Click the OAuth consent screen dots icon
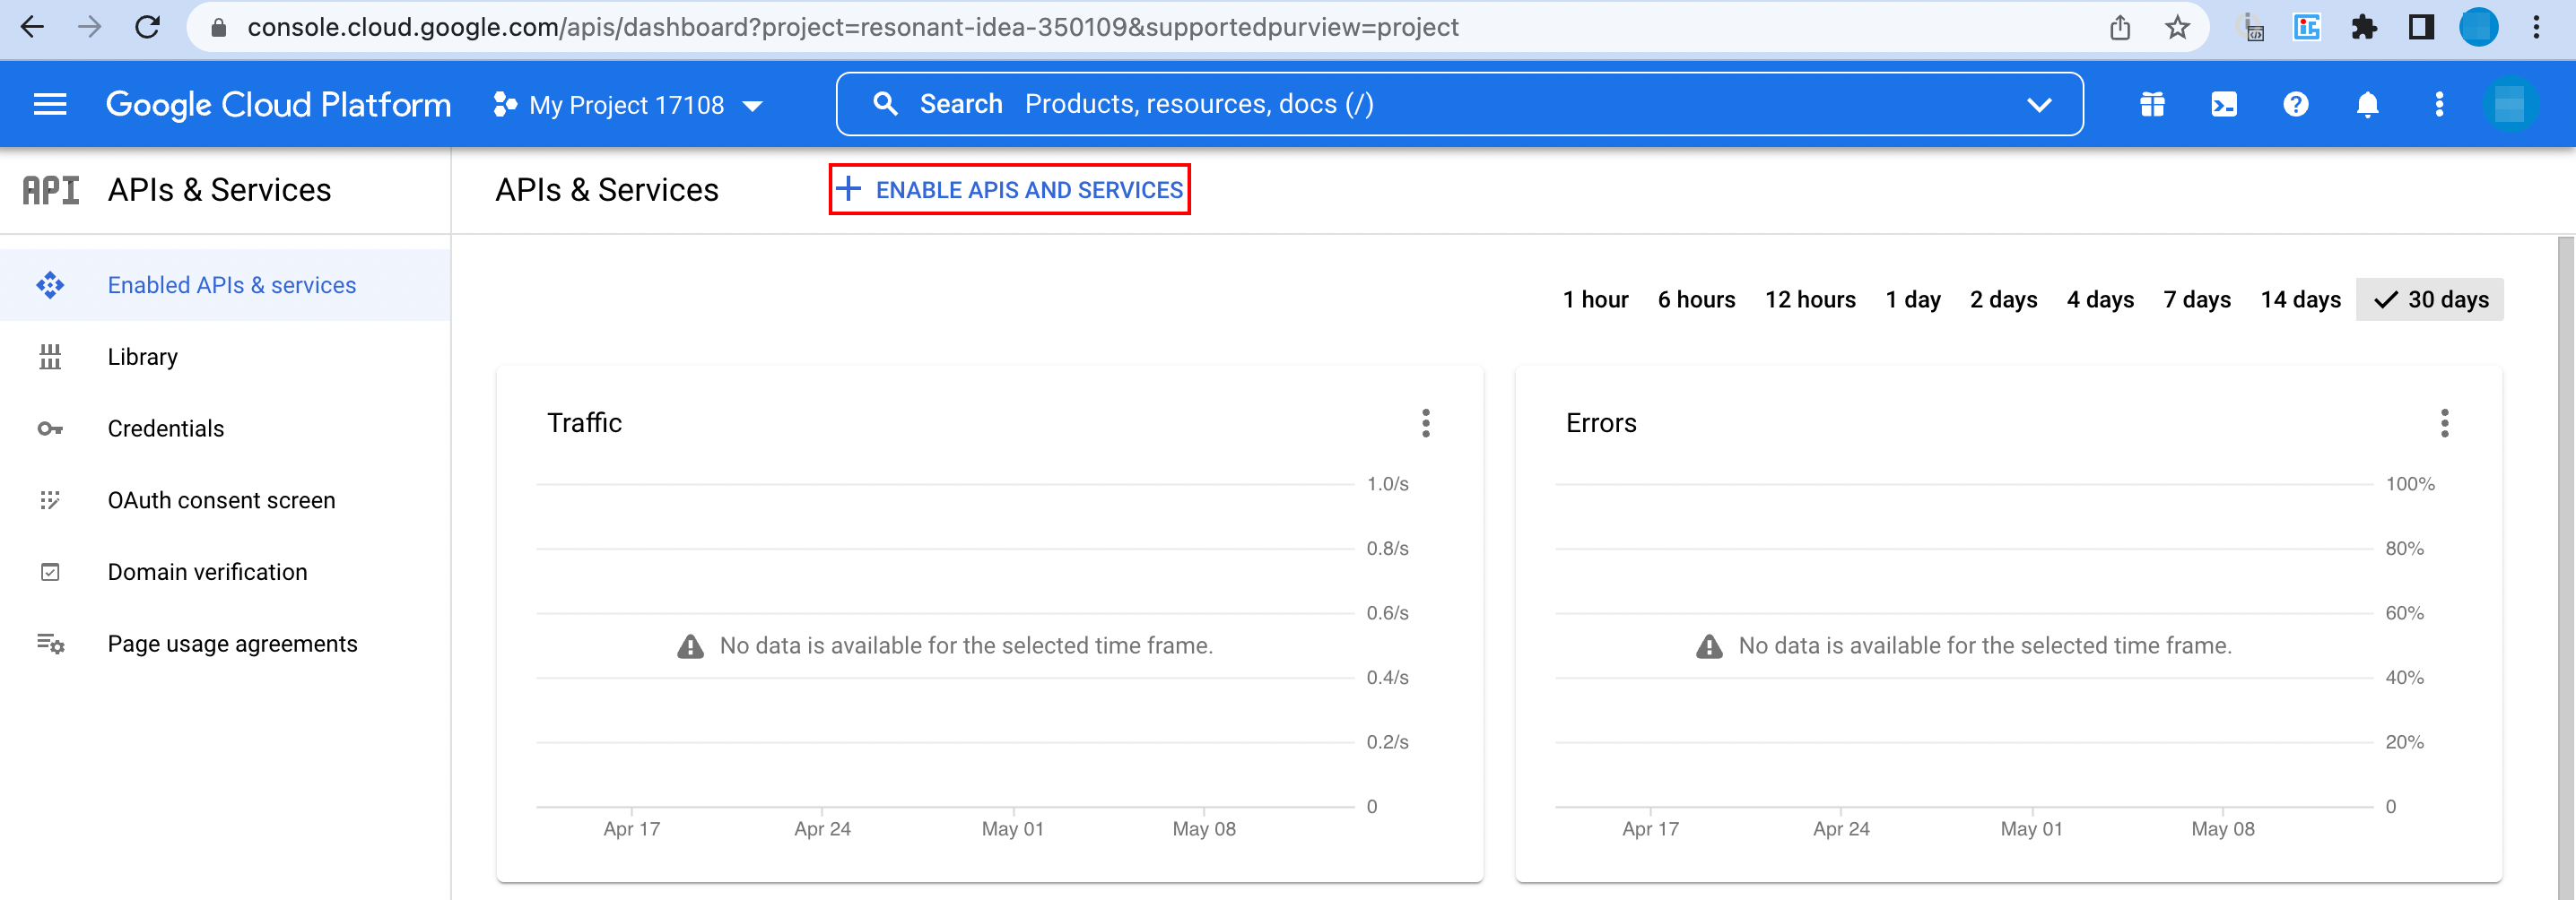Viewport: 2576px width, 900px height. tap(50, 500)
